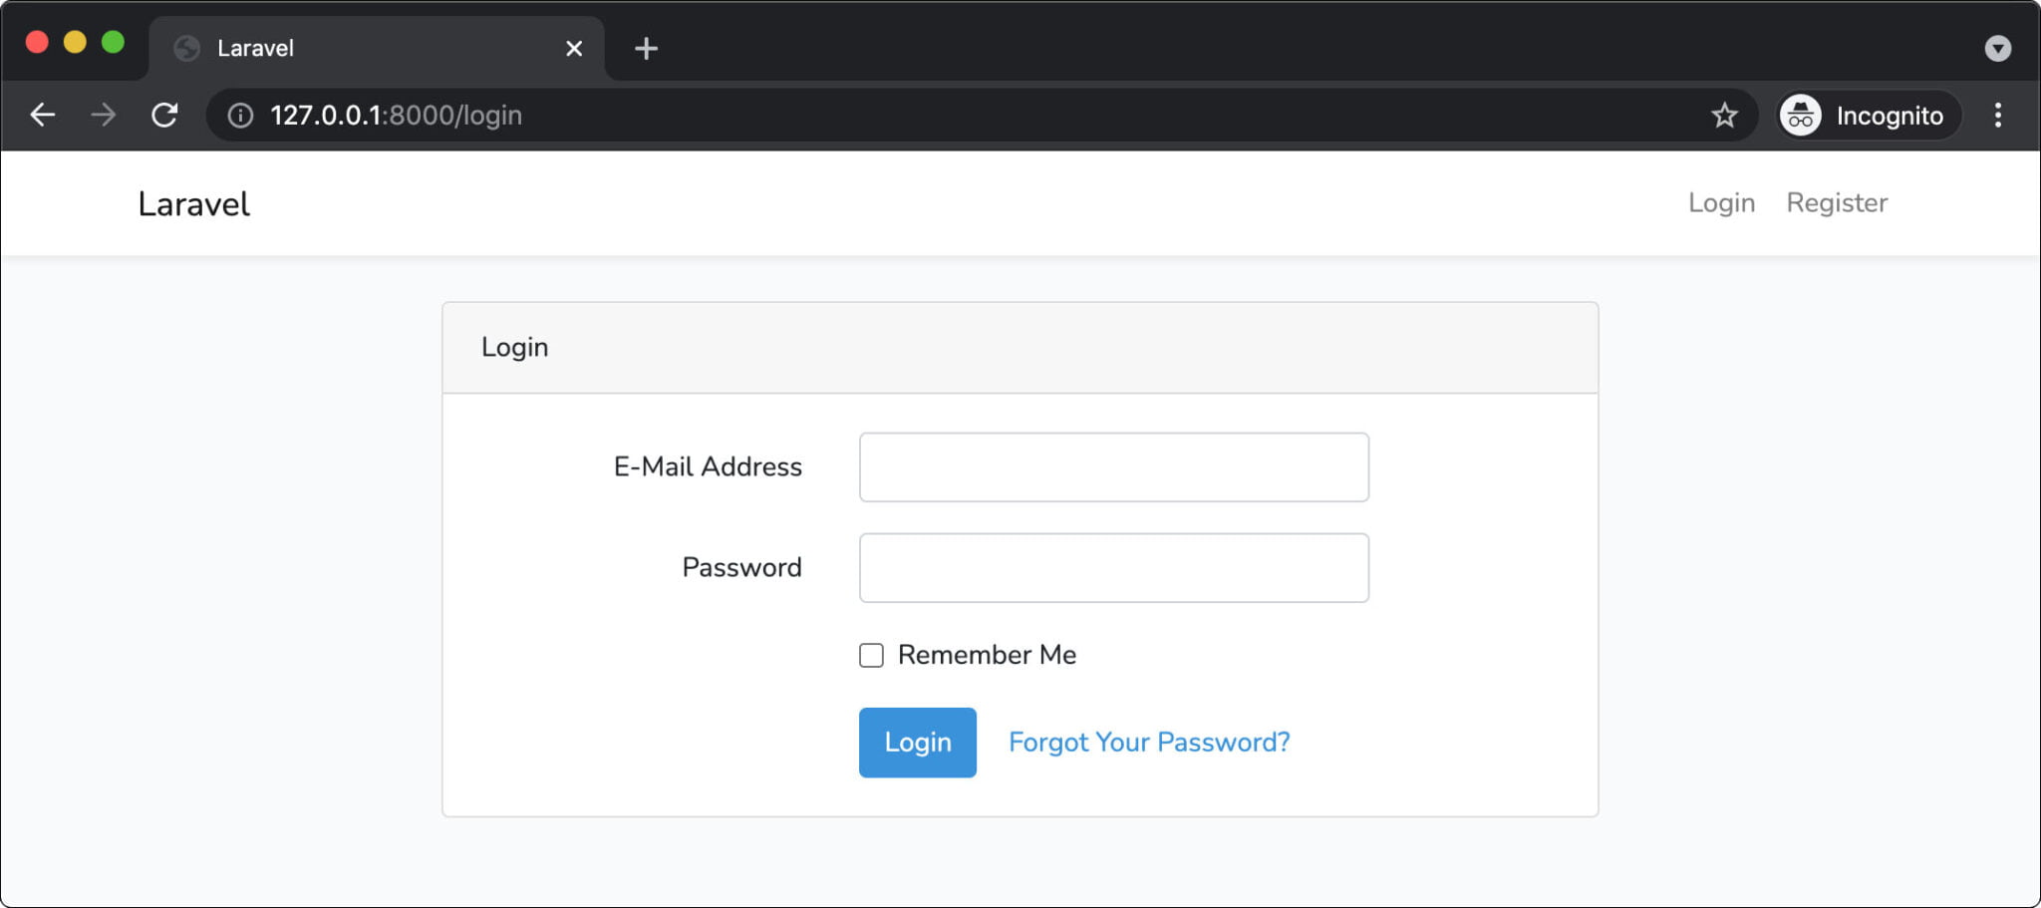Viewport: 2041px width, 908px height.
Task: Open the Register page from the navbar
Action: click(1837, 202)
